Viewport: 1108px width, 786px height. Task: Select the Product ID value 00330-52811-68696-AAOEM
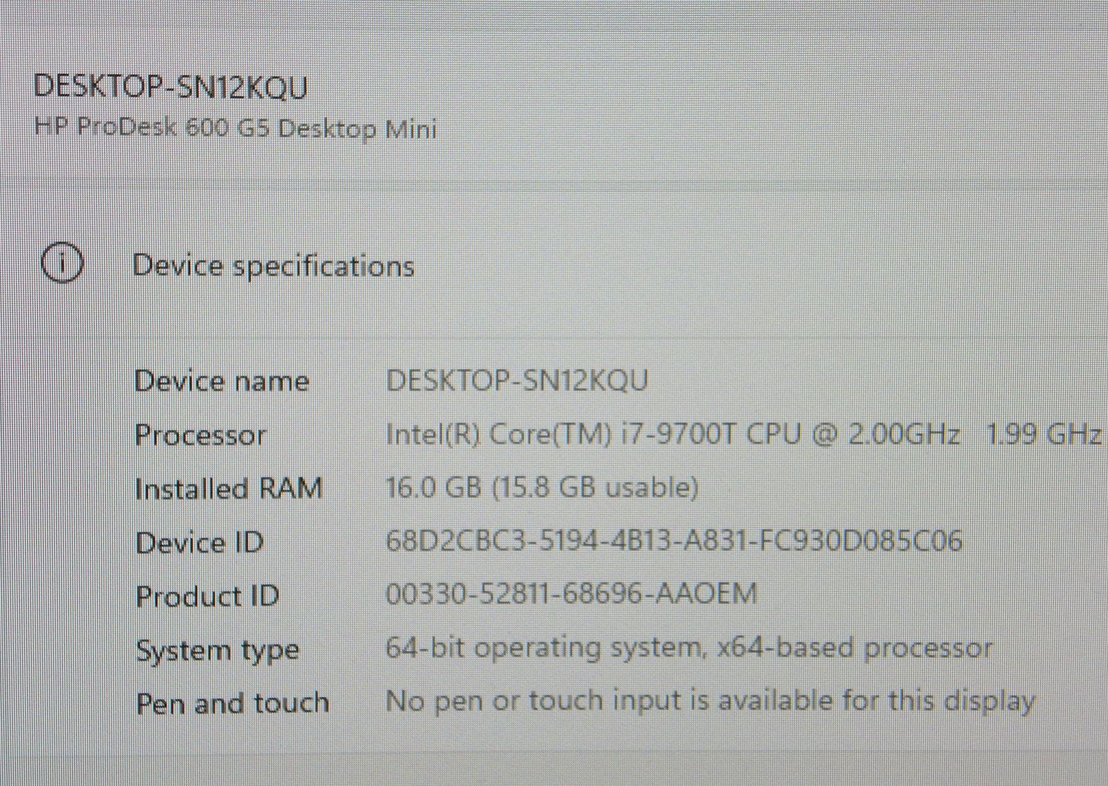click(571, 594)
